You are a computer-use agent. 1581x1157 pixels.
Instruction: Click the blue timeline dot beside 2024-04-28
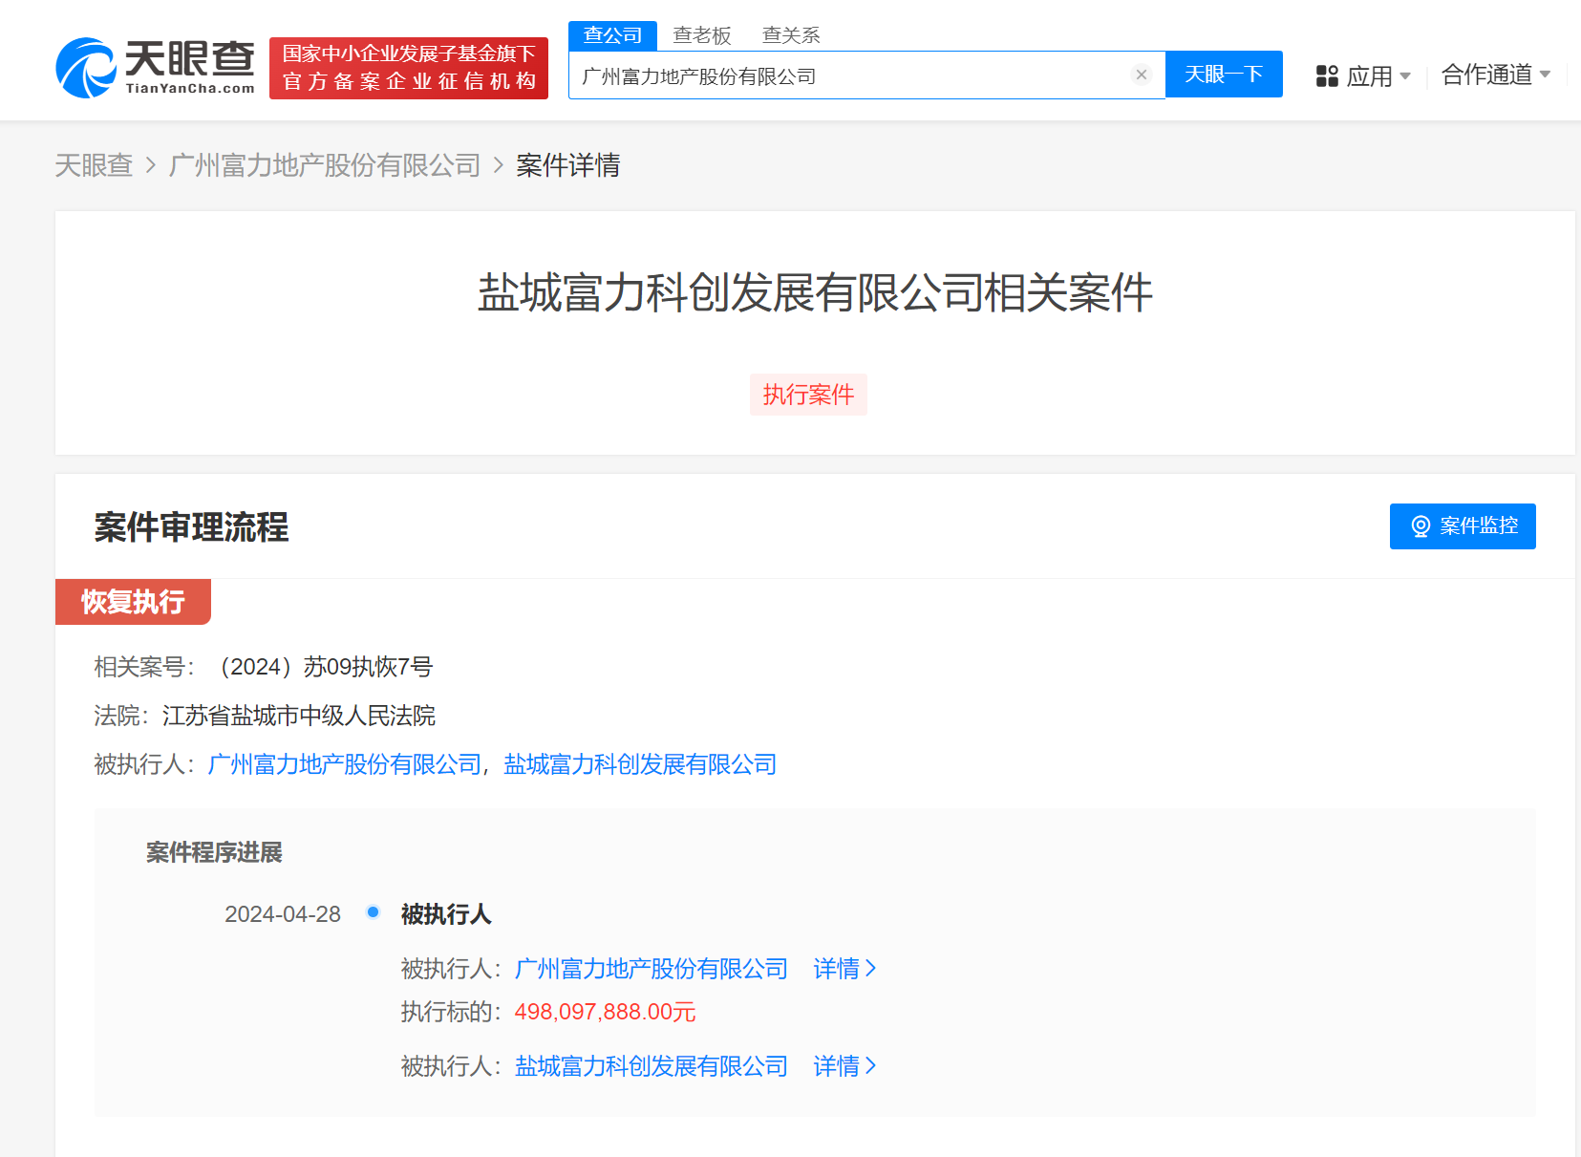[373, 911]
